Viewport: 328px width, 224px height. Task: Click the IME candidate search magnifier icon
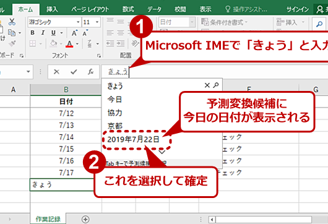tap(216, 85)
